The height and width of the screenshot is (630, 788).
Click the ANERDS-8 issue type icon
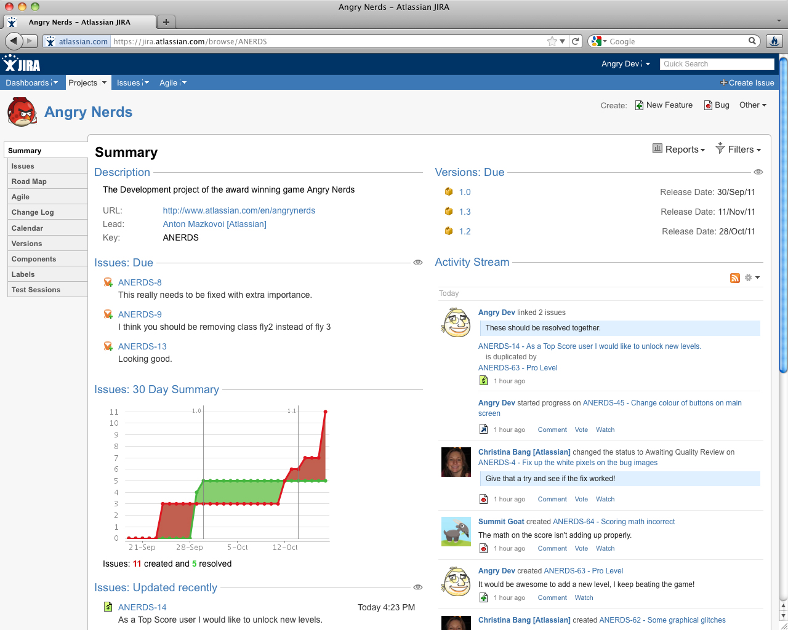point(108,282)
